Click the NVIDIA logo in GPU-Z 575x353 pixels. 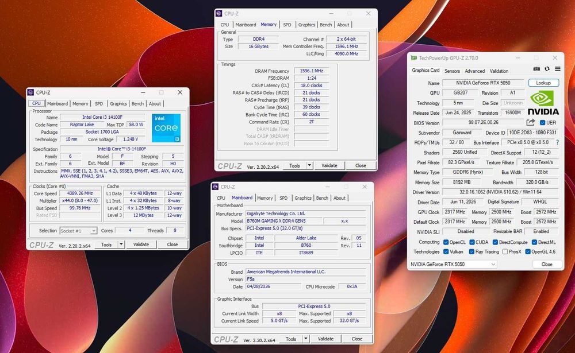pos(543,103)
